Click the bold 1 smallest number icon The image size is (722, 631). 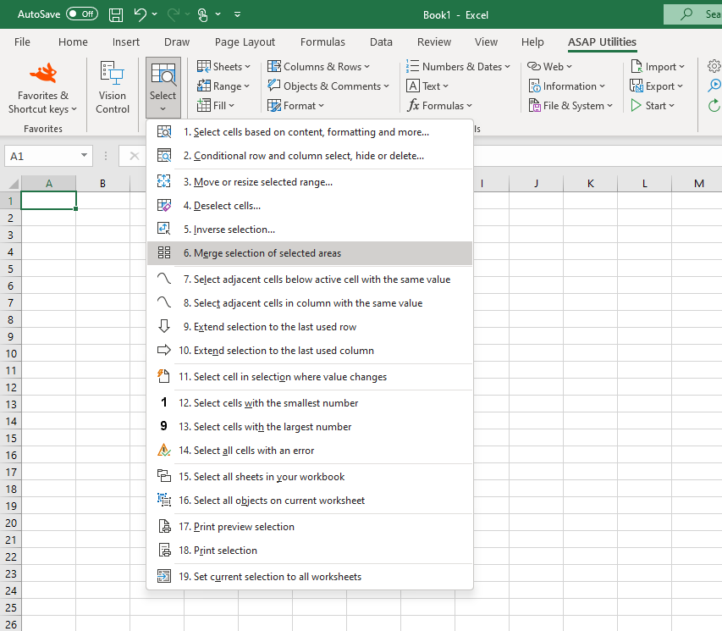click(x=164, y=402)
